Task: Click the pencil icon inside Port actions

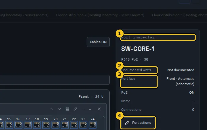Action: [x=127, y=123]
